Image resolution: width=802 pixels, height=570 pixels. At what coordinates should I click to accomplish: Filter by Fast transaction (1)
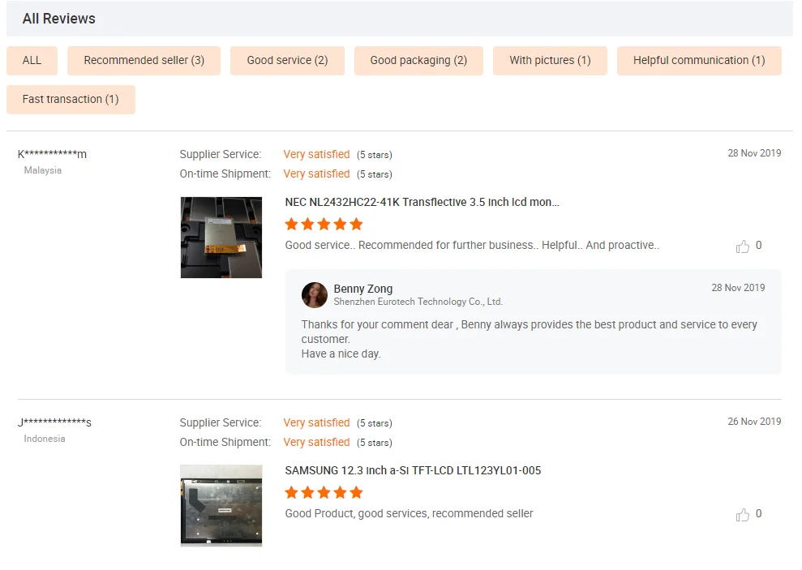(x=71, y=99)
